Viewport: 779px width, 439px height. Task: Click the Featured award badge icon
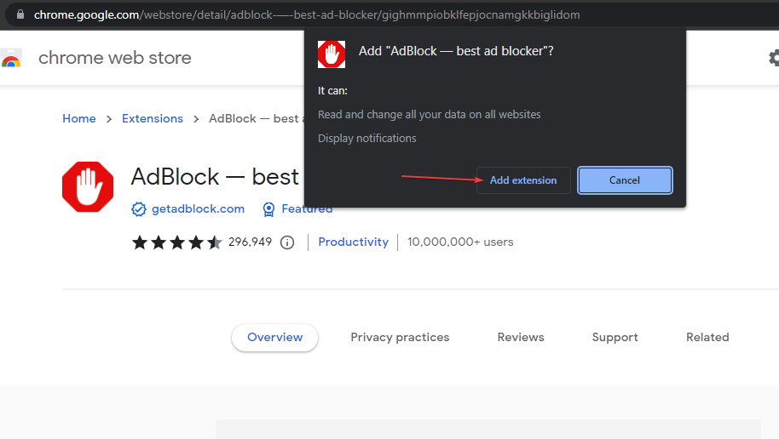coord(268,209)
